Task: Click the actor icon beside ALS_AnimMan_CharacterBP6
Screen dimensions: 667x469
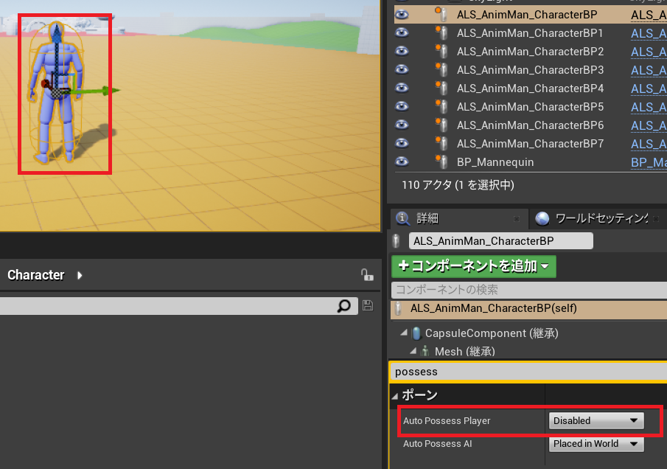Action: pyautogui.click(x=441, y=125)
